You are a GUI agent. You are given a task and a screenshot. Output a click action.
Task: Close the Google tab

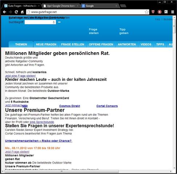pos(116,6)
